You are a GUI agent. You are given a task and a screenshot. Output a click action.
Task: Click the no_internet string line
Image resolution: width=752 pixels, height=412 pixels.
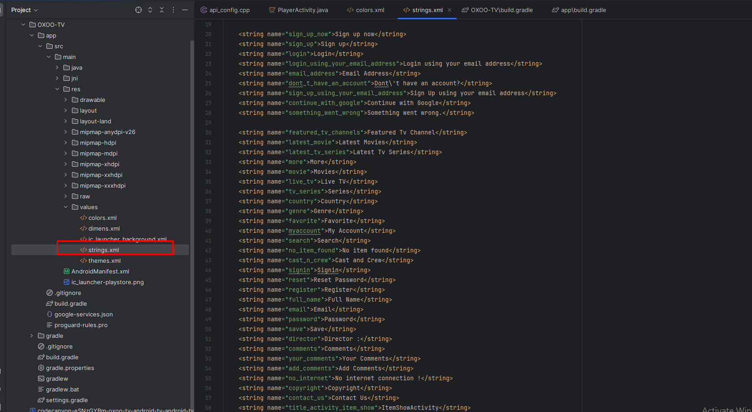346,378
